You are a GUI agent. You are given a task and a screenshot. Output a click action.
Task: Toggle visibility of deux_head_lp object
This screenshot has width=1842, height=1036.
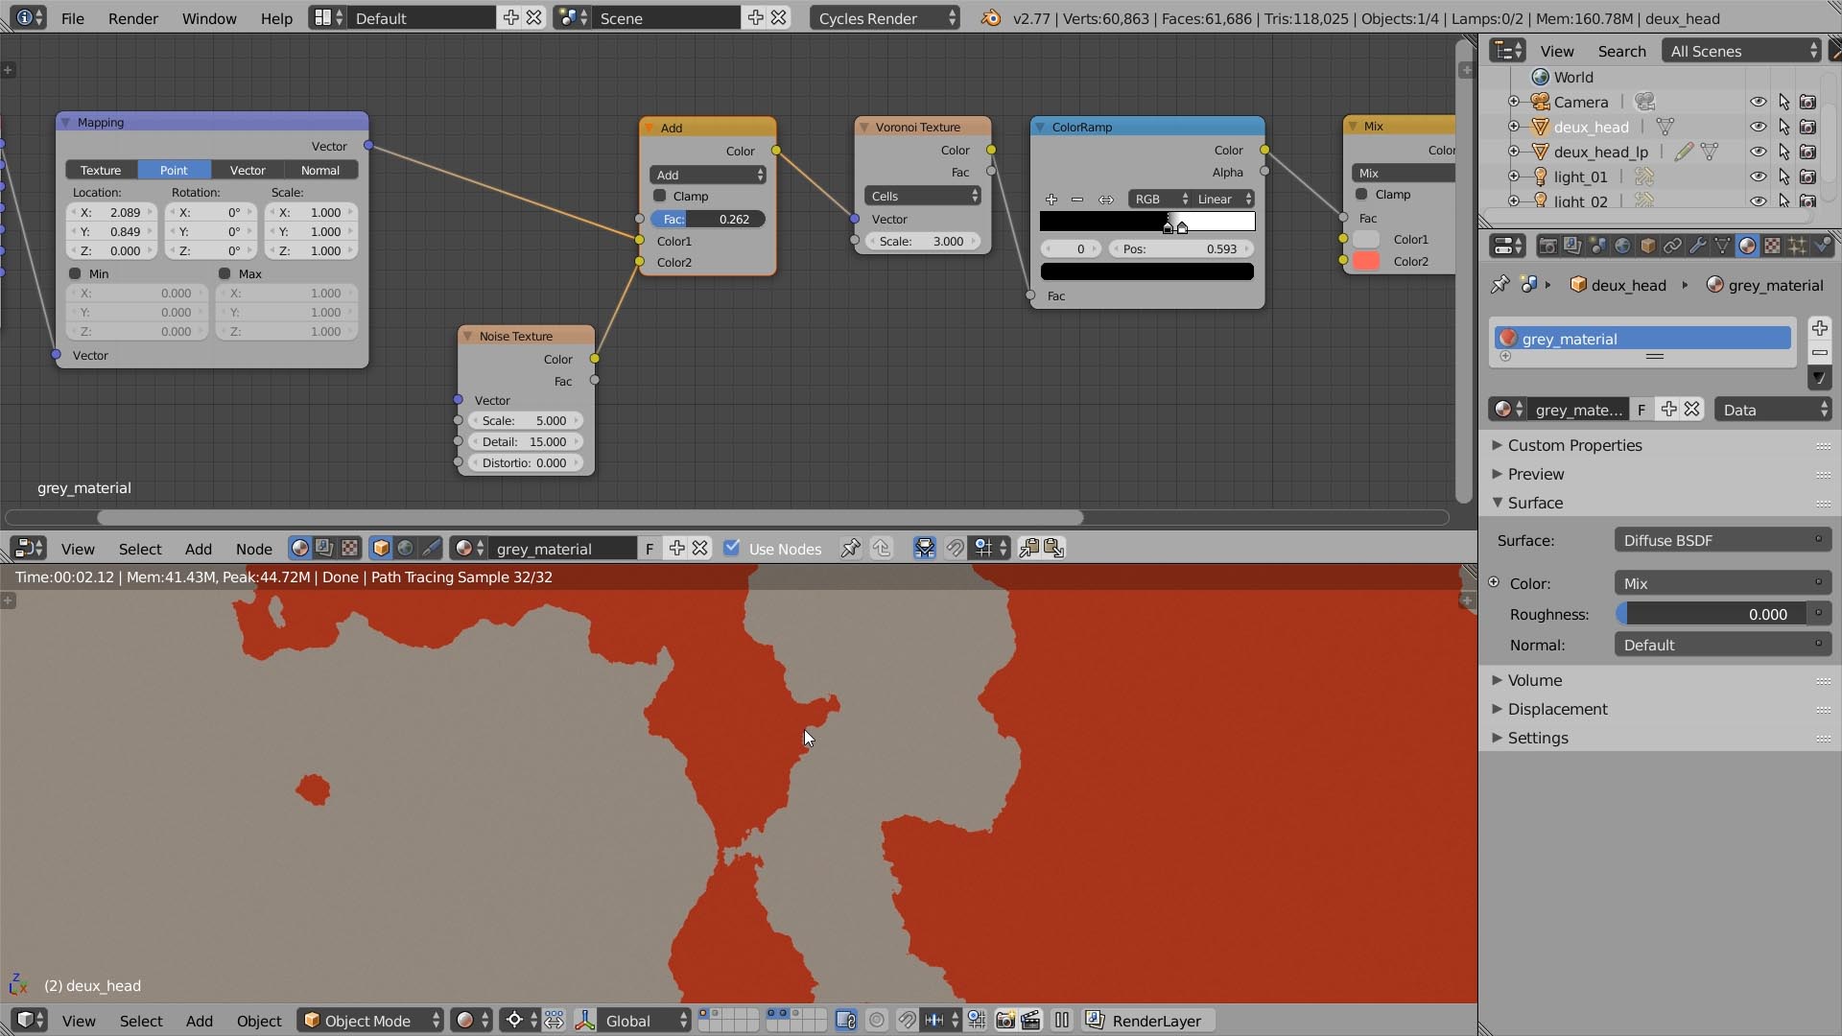(x=1758, y=151)
